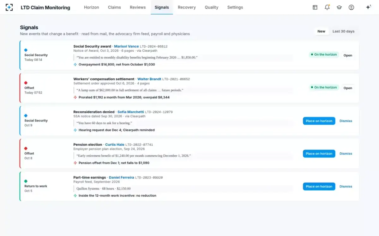Click blue diamond on Sofia Marchetti signal

coord(26,115)
